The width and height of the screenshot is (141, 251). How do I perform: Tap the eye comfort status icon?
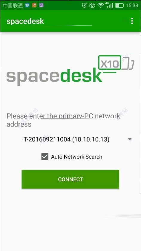point(92,5)
